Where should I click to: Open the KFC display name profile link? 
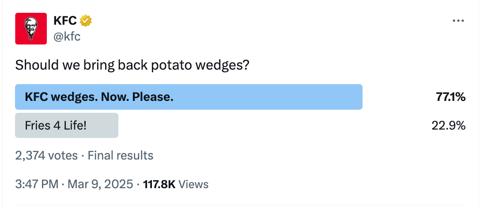coord(65,20)
